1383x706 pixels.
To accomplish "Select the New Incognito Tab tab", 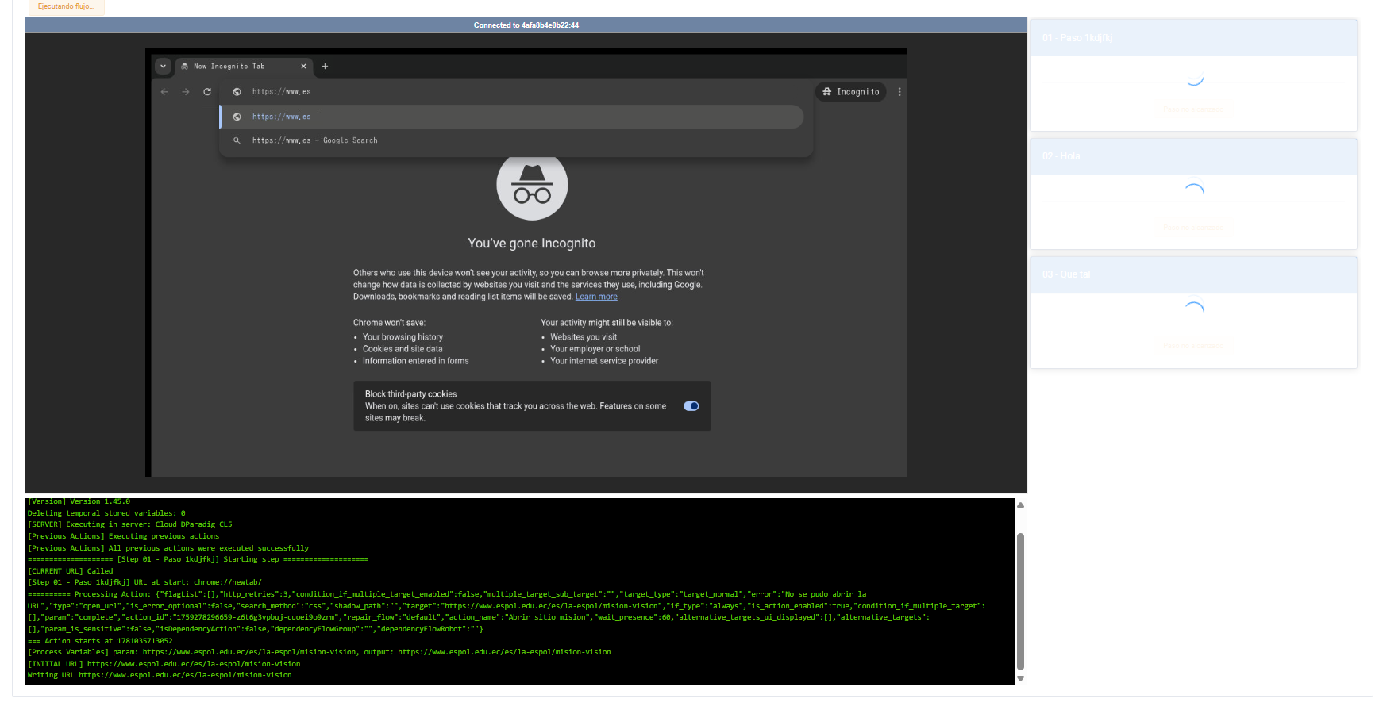I will pos(243,67).
